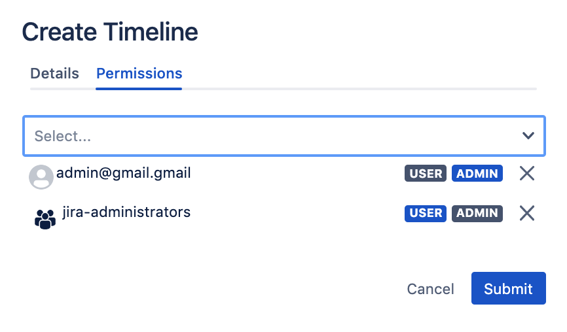
Task: Cancel the Create Timeline dialog
Action: (430, 289)
